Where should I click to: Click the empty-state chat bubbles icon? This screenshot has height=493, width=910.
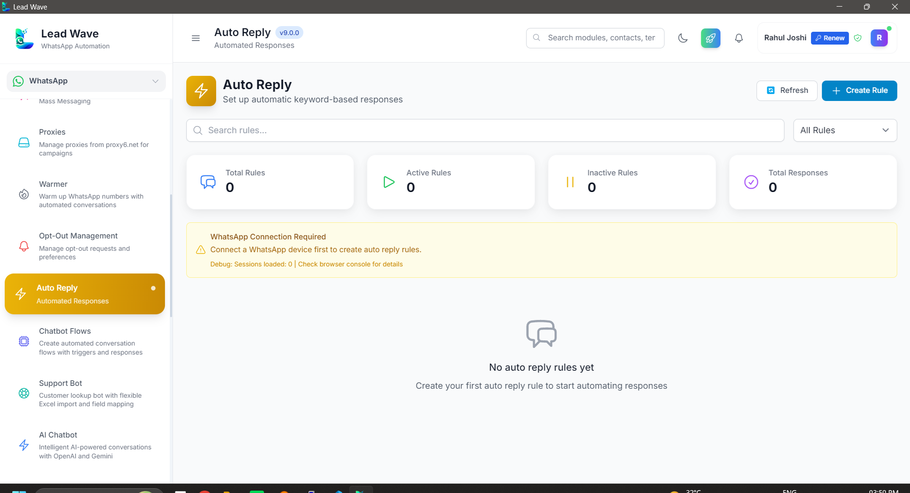(541, 334)
